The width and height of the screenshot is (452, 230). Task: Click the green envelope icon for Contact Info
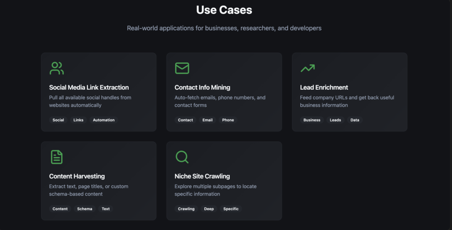182,68
